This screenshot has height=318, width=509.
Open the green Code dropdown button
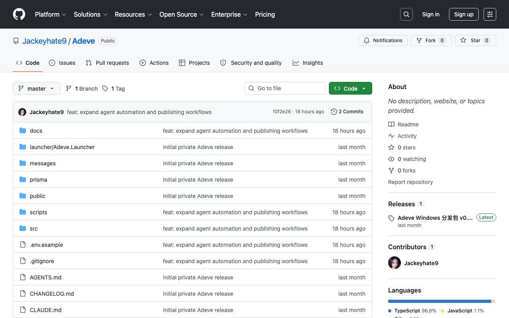tap(350, 88)
